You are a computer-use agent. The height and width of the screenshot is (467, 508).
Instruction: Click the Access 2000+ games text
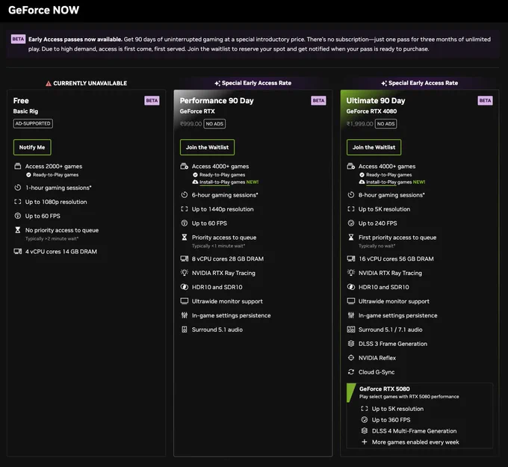pyautogui.click(x=54, y=167)
